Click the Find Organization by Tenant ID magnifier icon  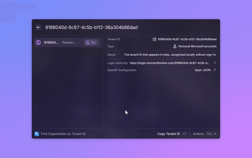[x=37, y=134]
